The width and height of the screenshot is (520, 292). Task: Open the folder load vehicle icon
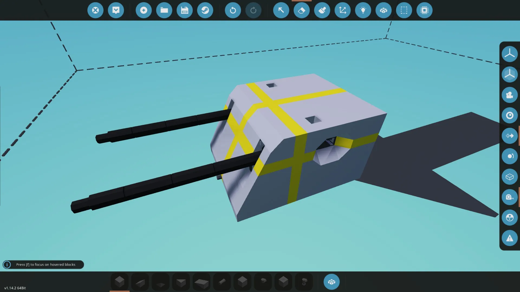[164, 10]
